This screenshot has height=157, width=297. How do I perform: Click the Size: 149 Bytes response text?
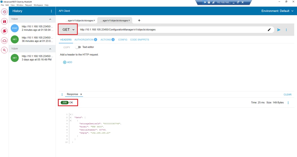pos(275,103)
